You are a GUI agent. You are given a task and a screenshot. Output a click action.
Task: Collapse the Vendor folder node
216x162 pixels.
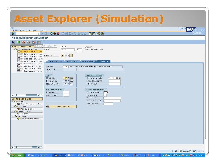[13, 101]
